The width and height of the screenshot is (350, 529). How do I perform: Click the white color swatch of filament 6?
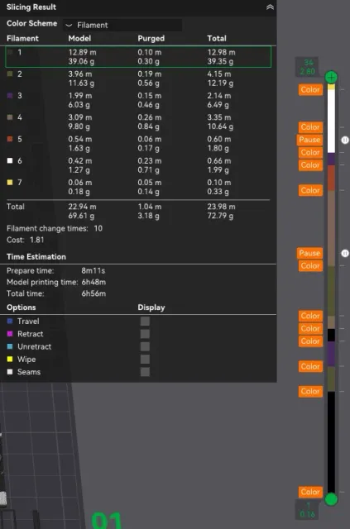point(10,160)
